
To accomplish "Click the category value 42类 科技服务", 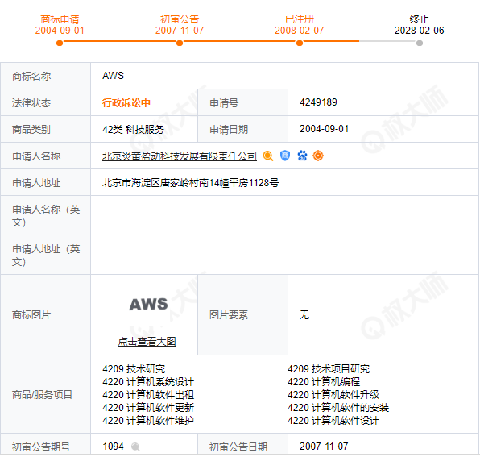I will 133,130.
